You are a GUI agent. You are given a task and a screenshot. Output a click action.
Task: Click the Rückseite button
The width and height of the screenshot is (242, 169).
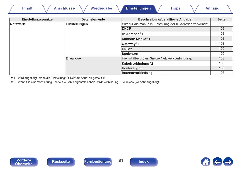click(x=61, y=162)
